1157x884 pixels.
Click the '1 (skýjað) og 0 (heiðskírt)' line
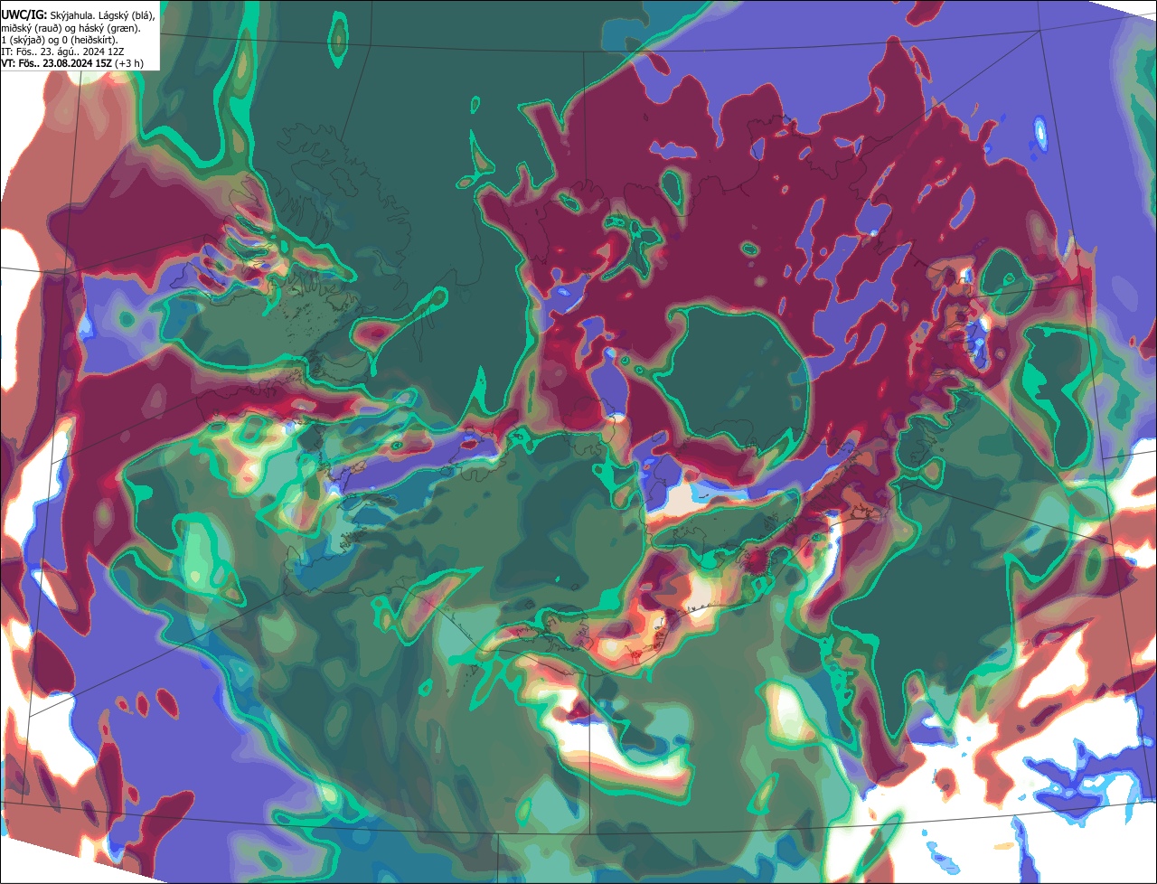(60, 41)
